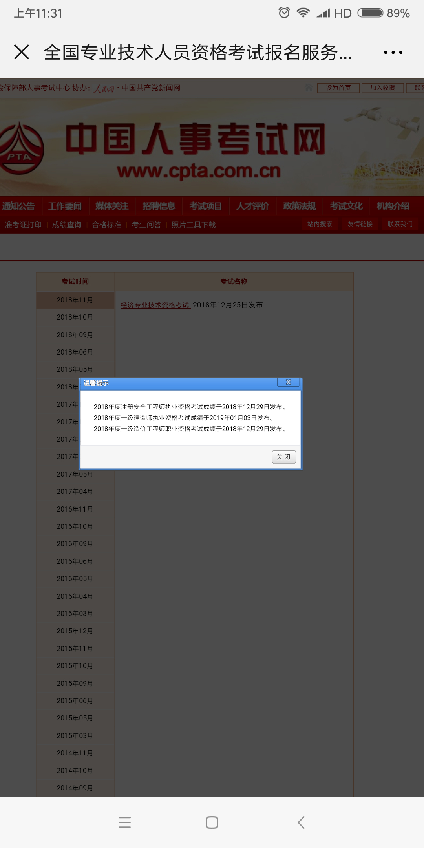This screenshot has height=848, width=424.
Task: Click the 联系我们 button
Action: click(400, 224)
